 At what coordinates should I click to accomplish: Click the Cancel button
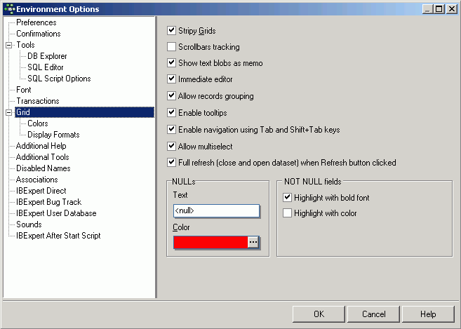tap(374, 314)
